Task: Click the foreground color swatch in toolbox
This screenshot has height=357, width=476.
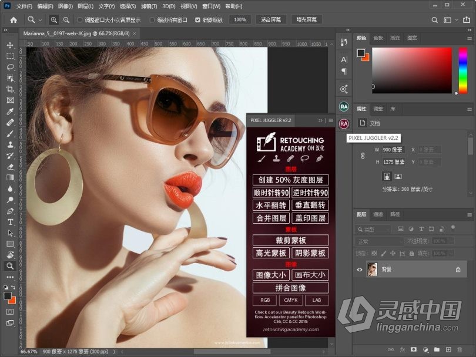Action: (x=8, y=295)
